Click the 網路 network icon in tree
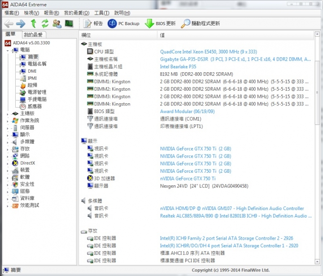 point(15,156)
